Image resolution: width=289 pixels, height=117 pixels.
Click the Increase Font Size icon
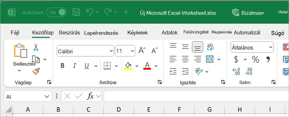[142, 50]
